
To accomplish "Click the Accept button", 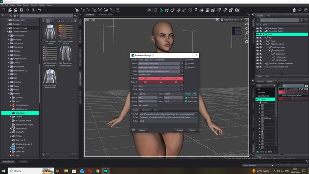I will coord(180,130).
